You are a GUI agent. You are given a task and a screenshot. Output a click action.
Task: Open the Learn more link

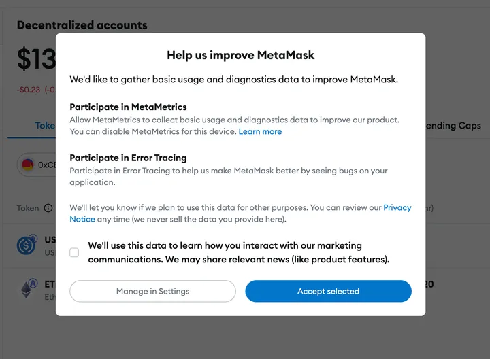260,131
